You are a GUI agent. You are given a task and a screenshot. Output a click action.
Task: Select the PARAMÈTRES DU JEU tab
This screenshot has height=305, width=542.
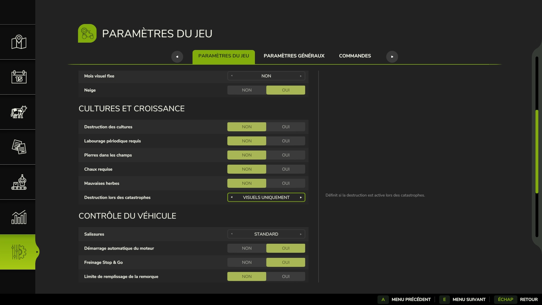click(224, 57)
